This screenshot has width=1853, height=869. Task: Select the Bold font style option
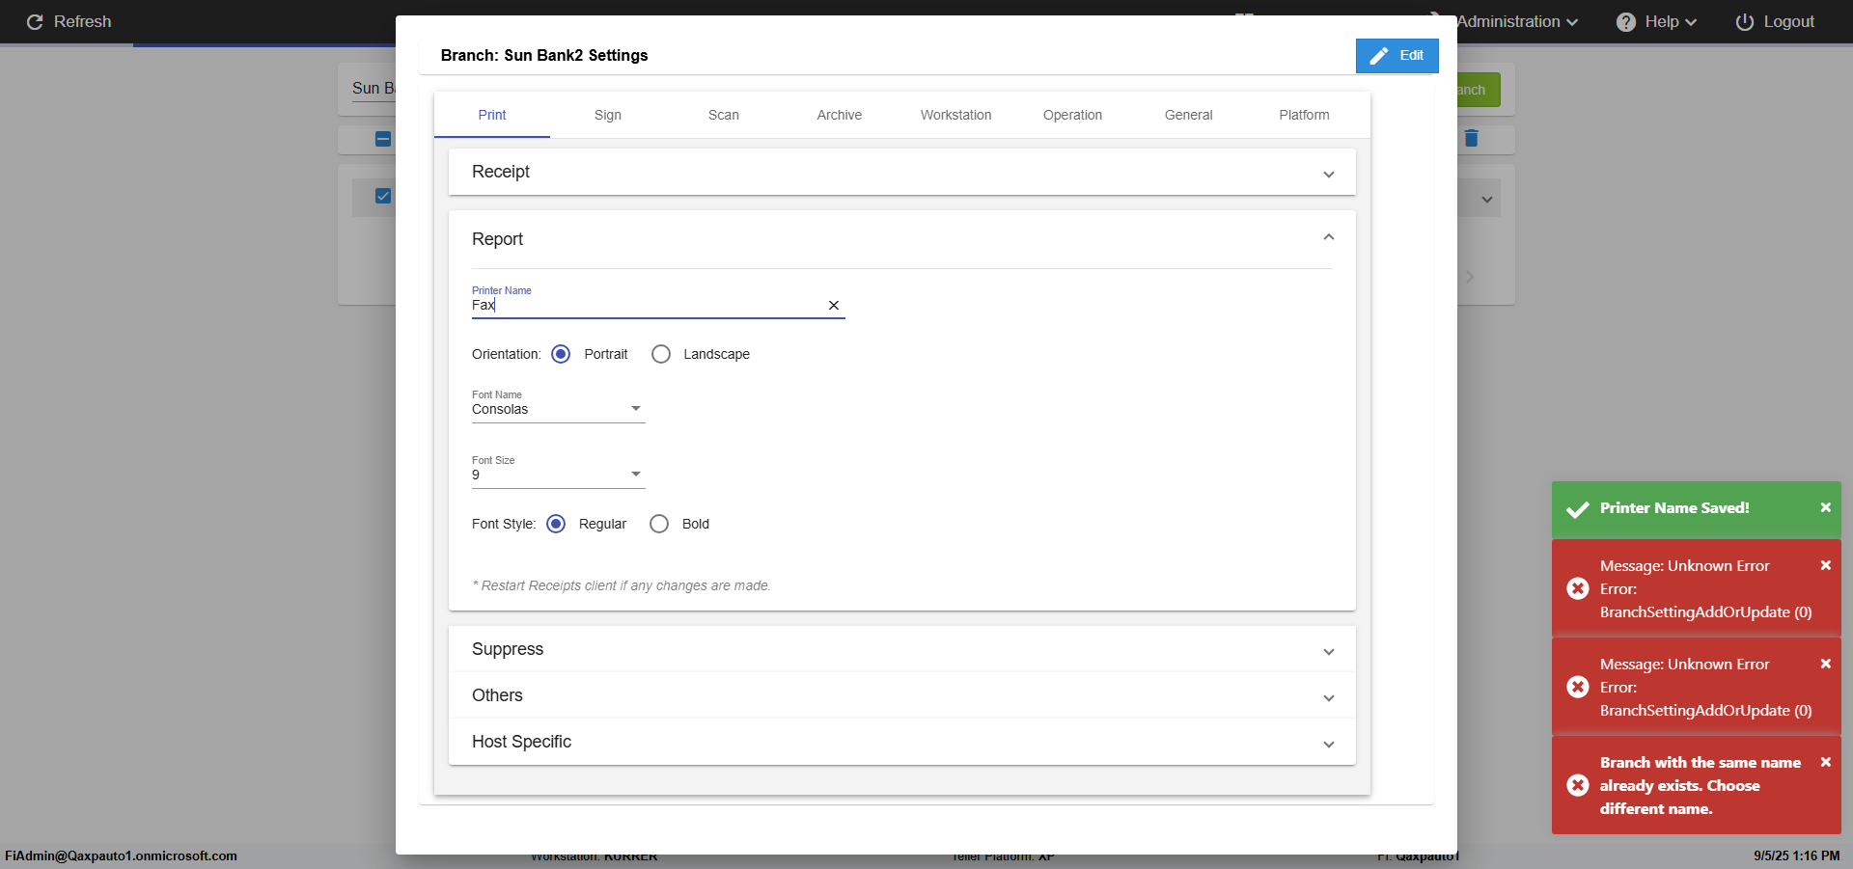point(659,524)
